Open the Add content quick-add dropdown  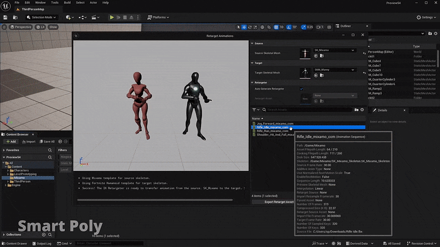point(70,18)
